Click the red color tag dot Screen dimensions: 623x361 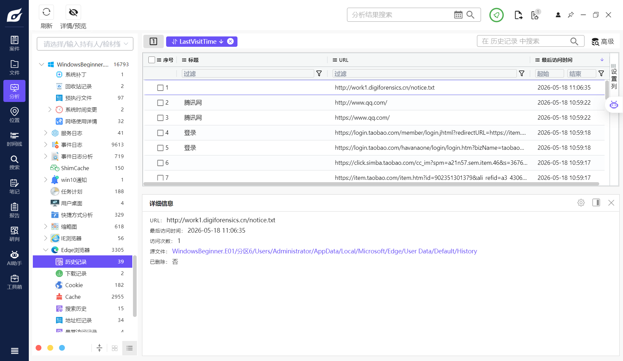point(39,348)
